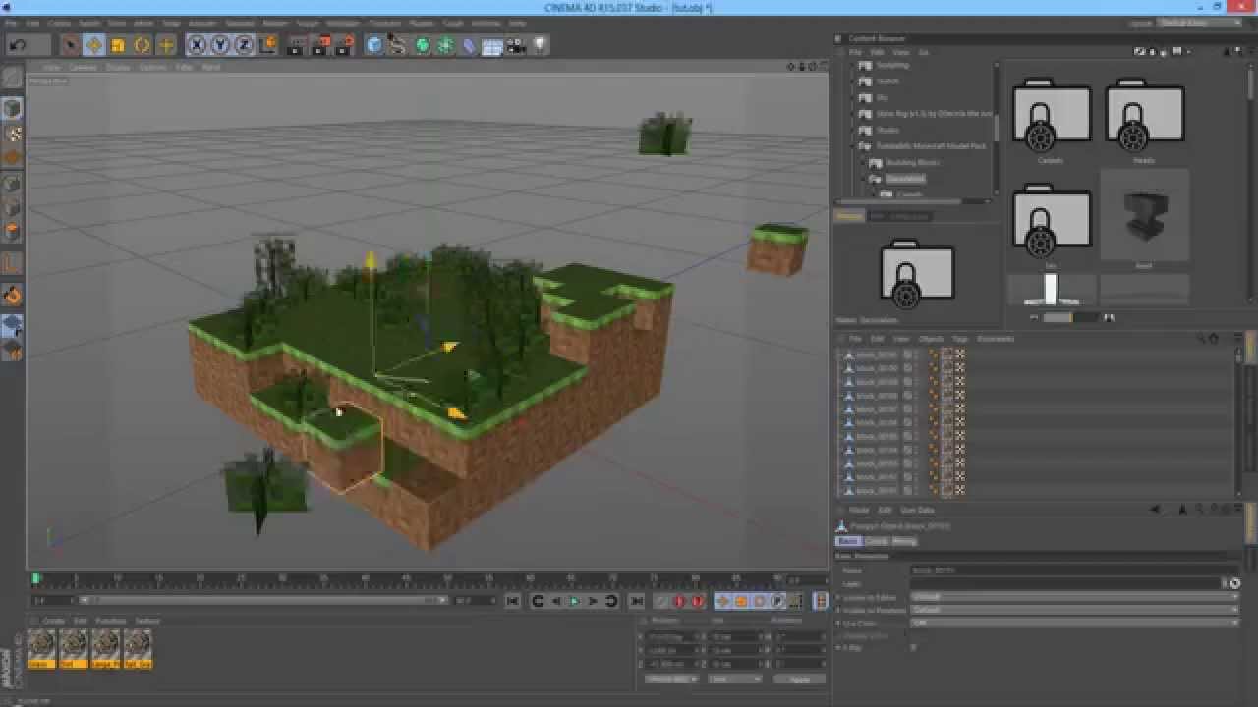Click the Coordinate System icon
Screen dimensions: 1258x707
tap(267, 45)
